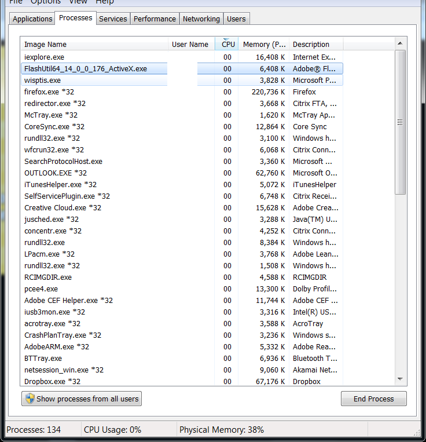
Task: Select firefox.exe *32 process
Action: click(182, 92)
